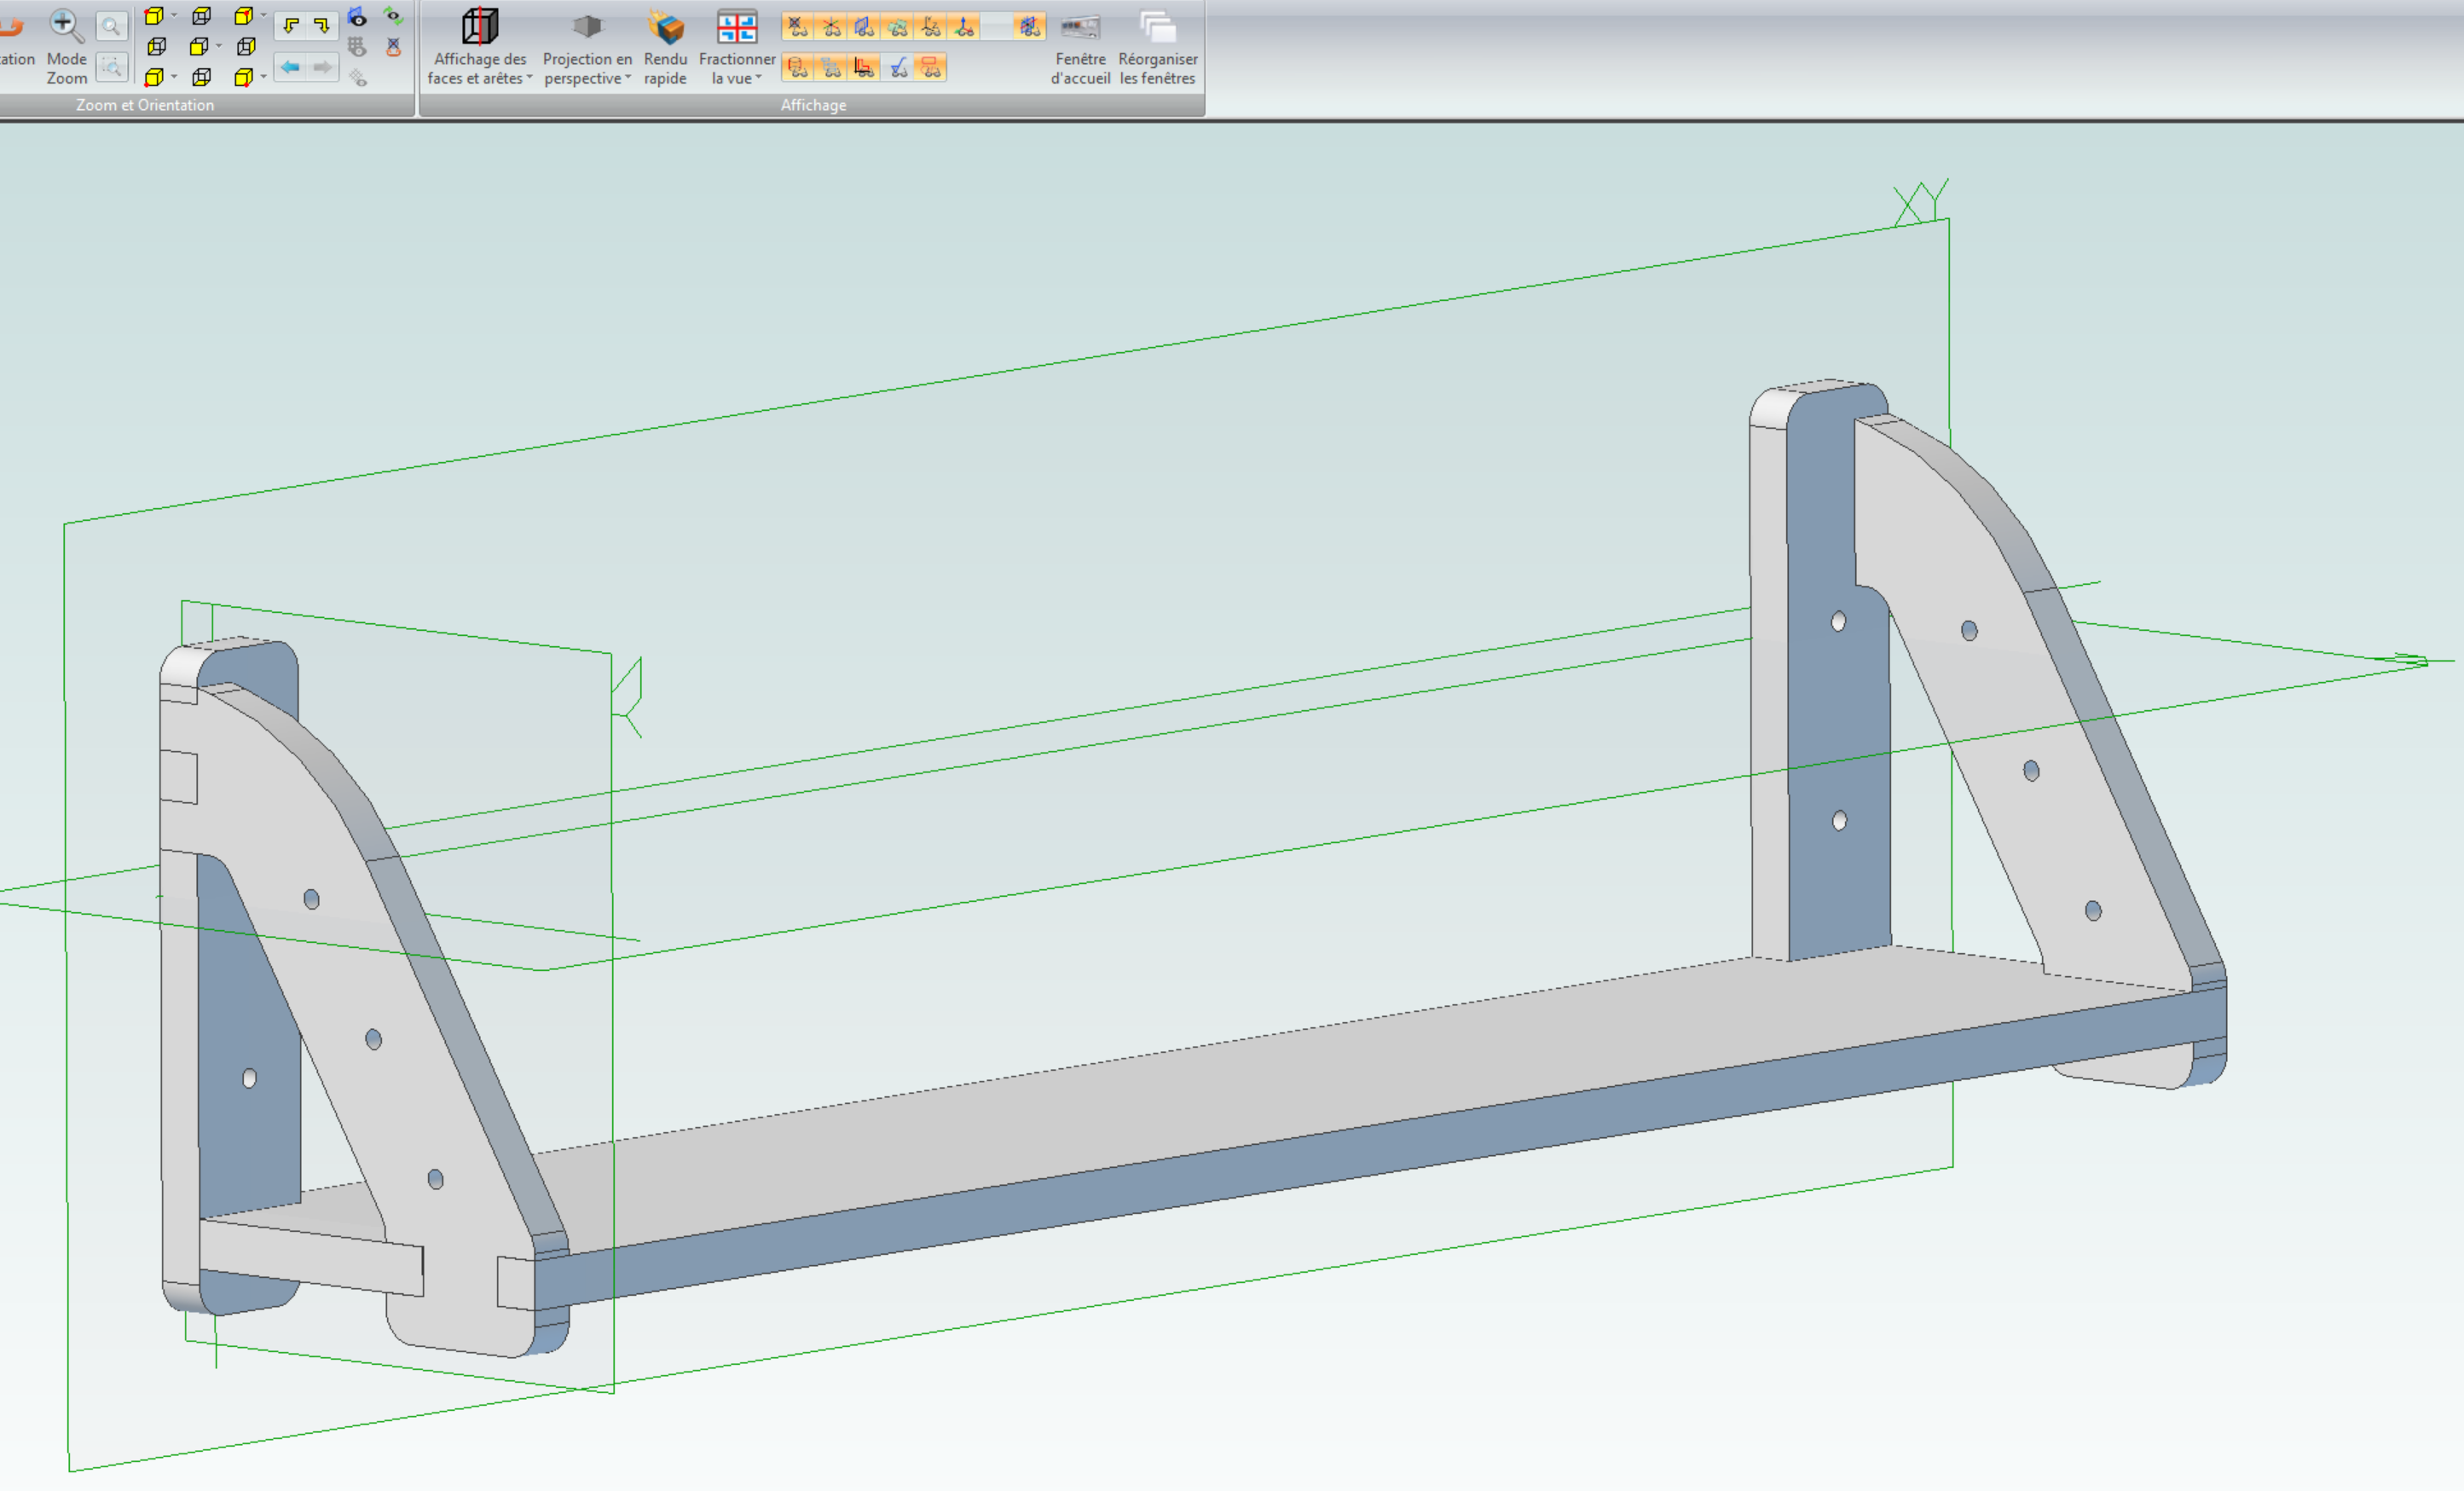This screenshot has height=1491, width=2464.
Task: Click the Zoom et Orientation group label
Action: (x=145, y=105)
